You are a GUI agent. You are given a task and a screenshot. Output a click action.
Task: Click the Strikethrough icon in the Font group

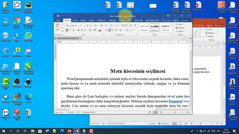[79, 30]
